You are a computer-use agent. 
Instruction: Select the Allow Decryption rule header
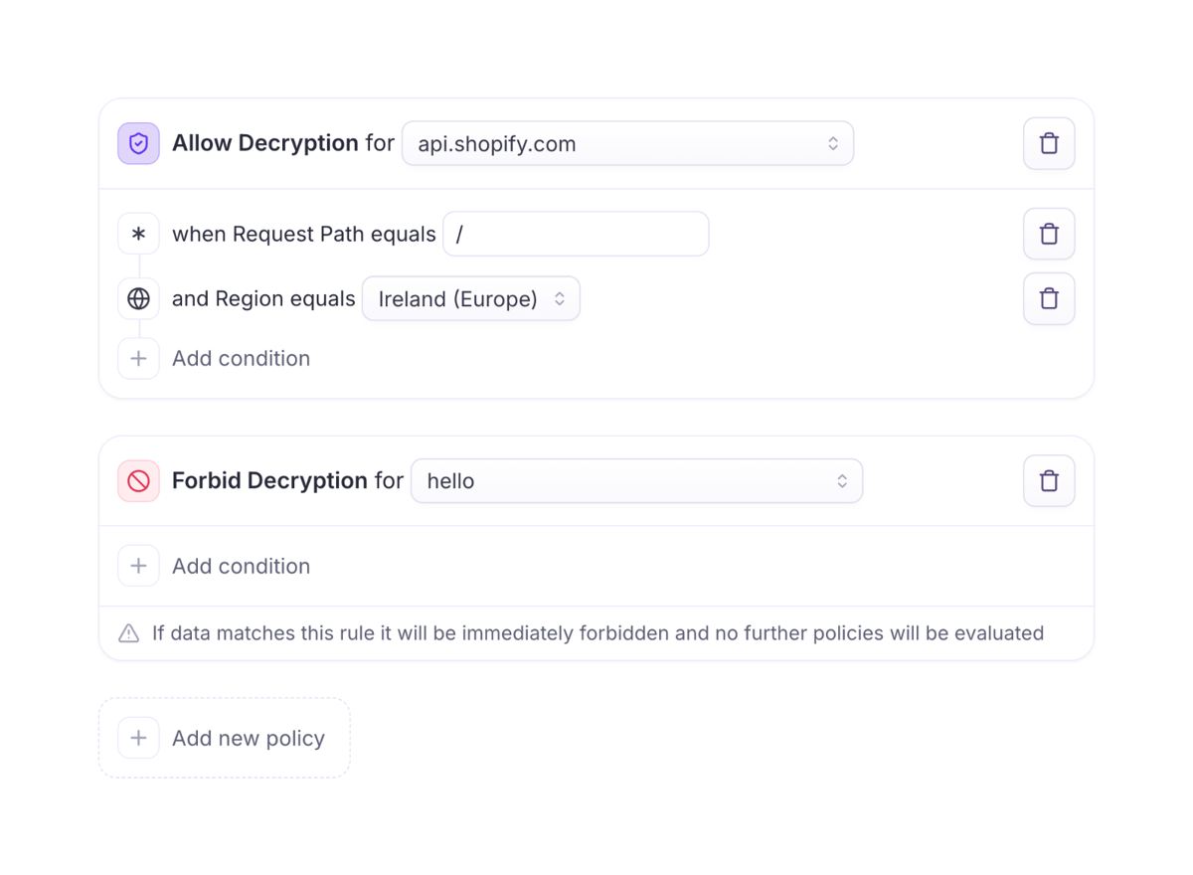tap(265, 142)
